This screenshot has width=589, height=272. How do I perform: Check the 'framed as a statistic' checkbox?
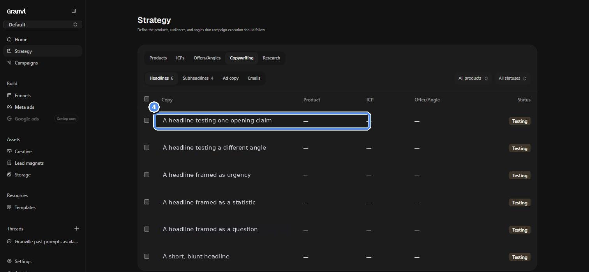pos(146,202)
